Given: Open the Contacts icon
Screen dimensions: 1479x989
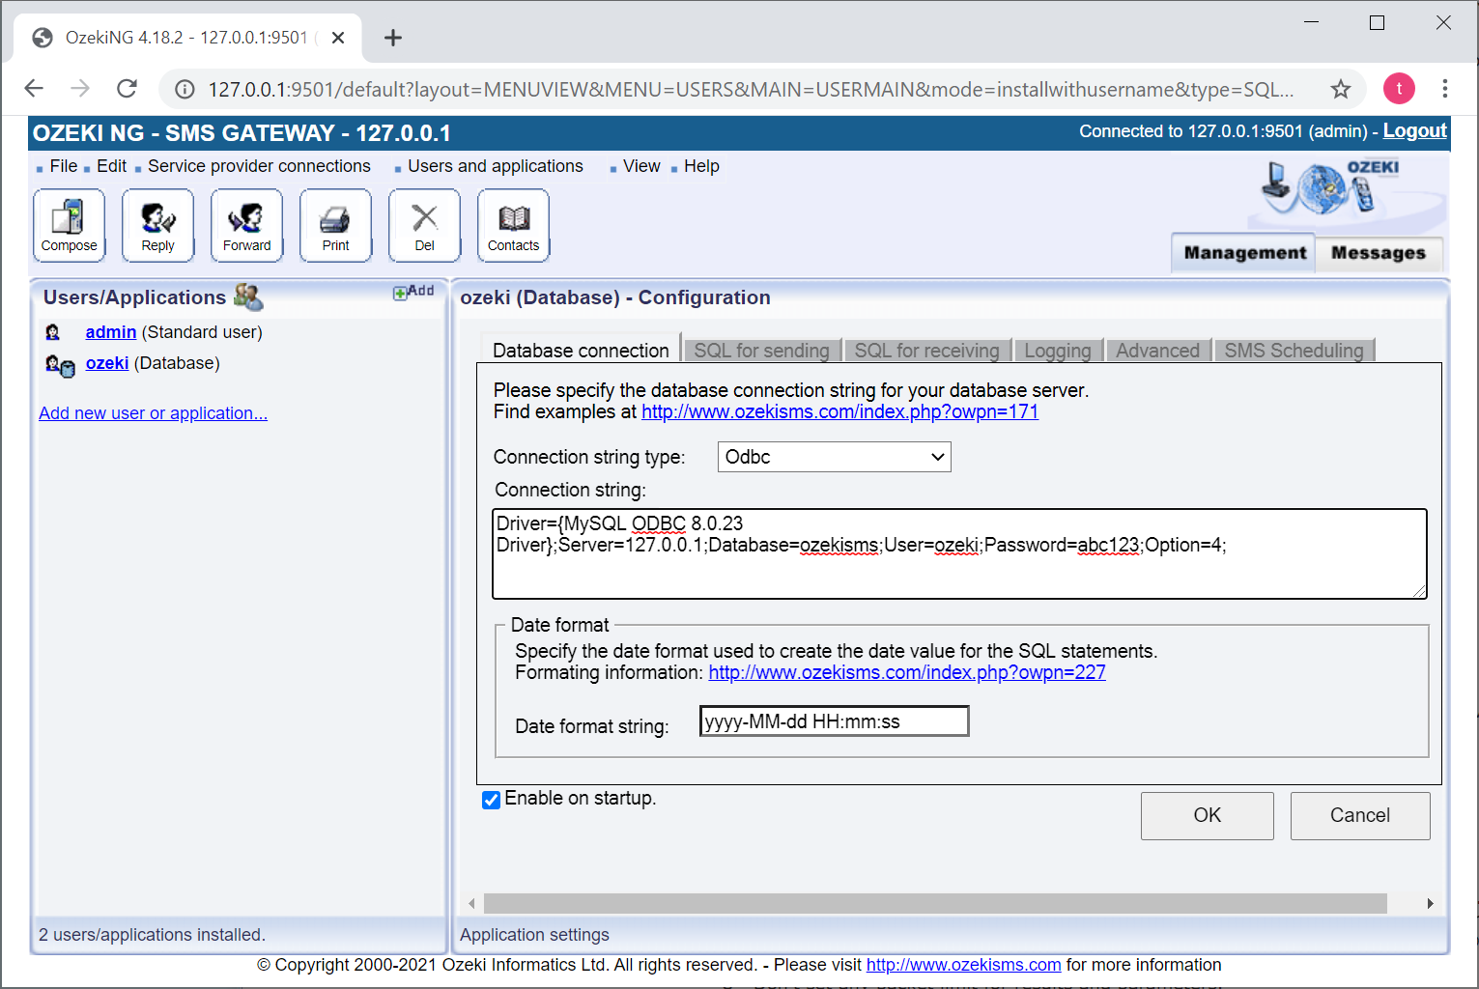Looking at the screenshot, I should [x=513, y=224].
